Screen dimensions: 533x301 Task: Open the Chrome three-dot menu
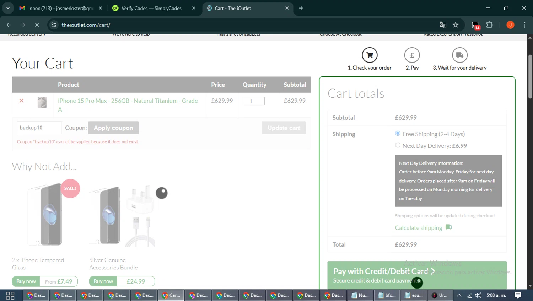[524, 25]
